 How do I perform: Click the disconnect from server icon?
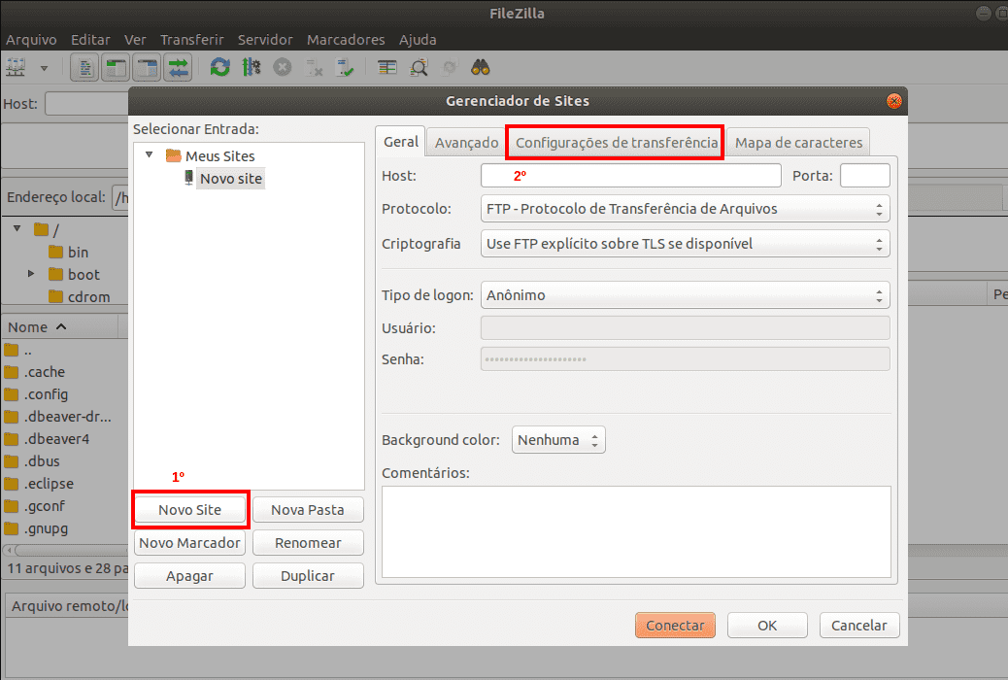pos(314,67)
